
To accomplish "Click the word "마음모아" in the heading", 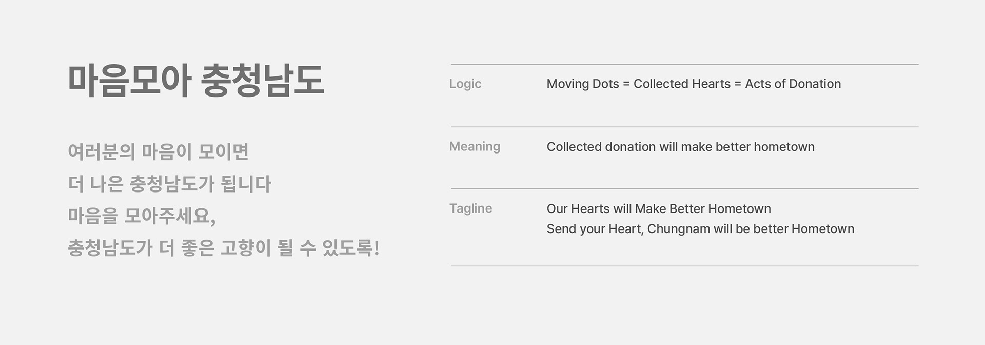I will 129,81.
